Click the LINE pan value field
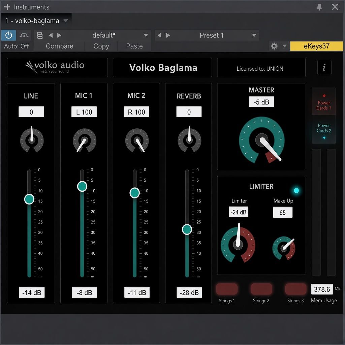The width and height of the screenshot is (345, 345). [31, 112]
